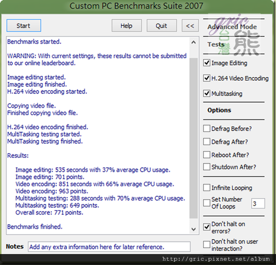The image size is (276, 265).
Task: Tick the Shutdown After checkbox
Action: tap(206, 167)
